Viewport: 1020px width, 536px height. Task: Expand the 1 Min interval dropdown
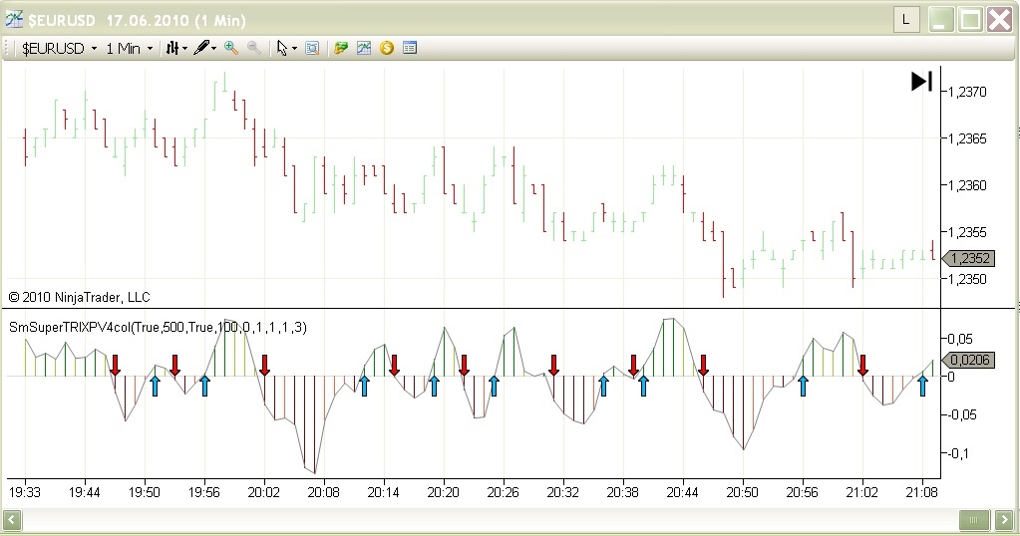(x=130, y=48)
